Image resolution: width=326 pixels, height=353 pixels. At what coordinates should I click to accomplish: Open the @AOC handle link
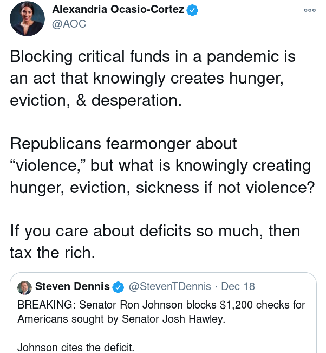69,24
